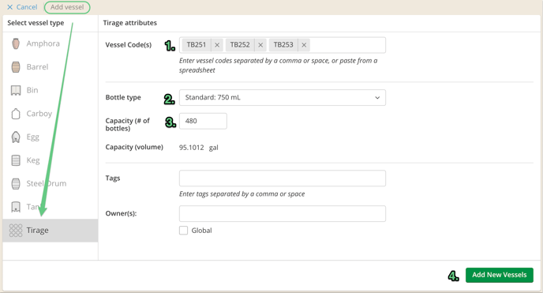Choose the Bin vessel type label
This screenshot has height=293, width=543.
pyautogui.click(x=32, y=90)
